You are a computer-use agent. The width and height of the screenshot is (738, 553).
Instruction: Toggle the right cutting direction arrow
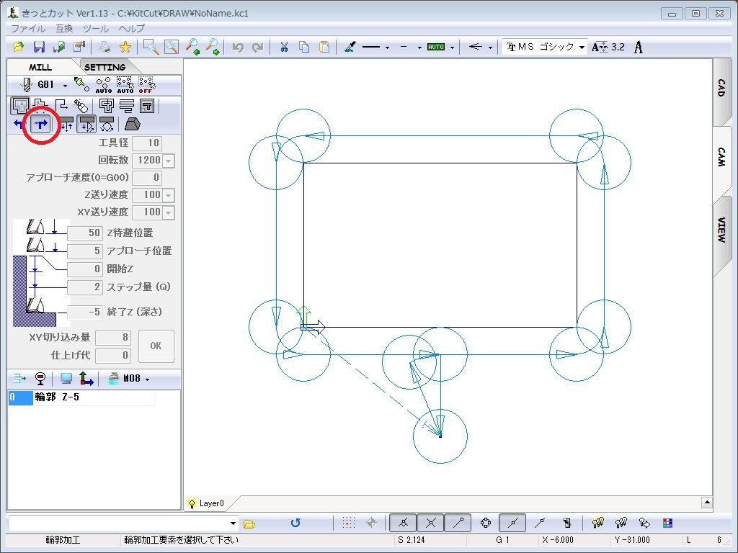click(40, 124)
